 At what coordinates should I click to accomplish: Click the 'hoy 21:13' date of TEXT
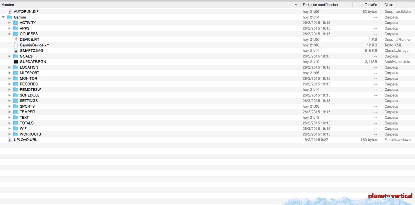click(x=311, y=117)
